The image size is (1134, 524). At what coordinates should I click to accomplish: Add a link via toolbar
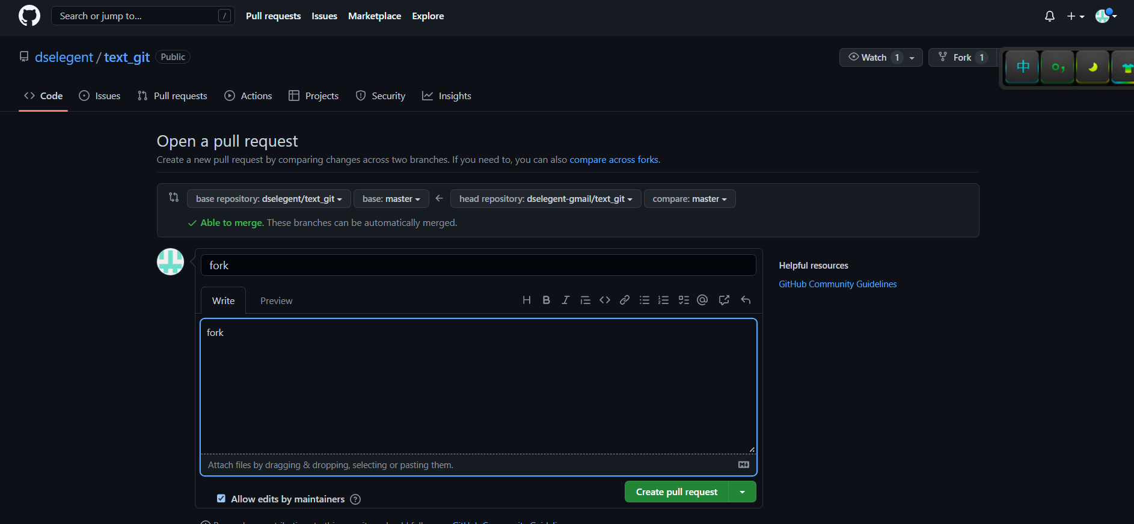625,300
